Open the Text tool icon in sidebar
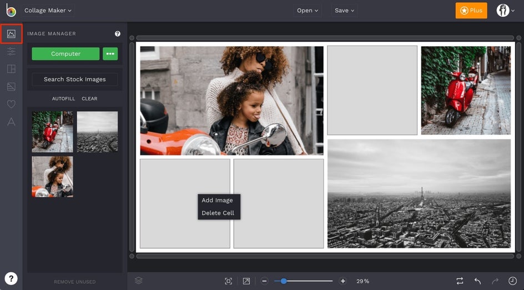Screen dimensions: 524x290 [11, 122]
